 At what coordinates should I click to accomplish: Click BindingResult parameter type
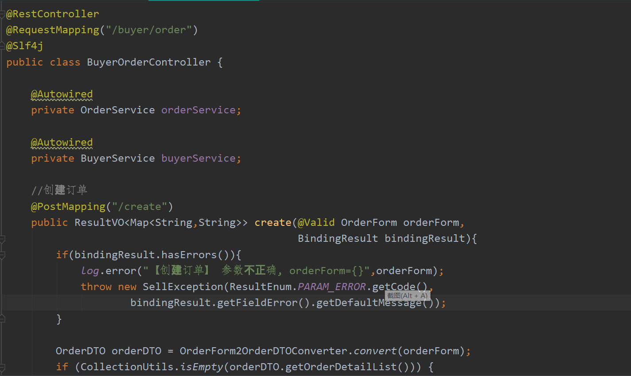(x=338, y=239)
